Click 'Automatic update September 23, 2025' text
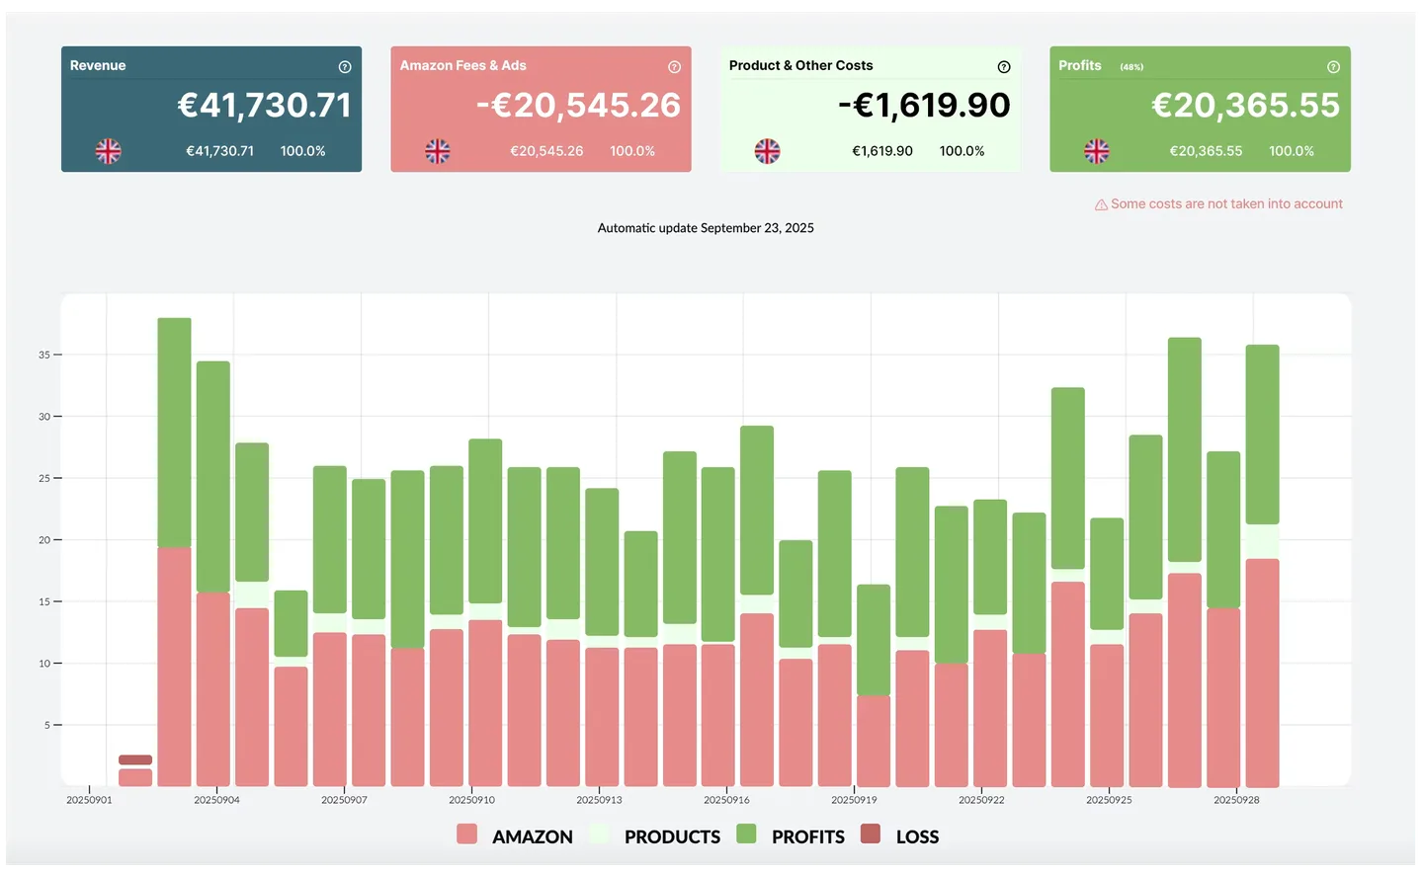The height and width of the screenshot is (873, 1423). 706,228
